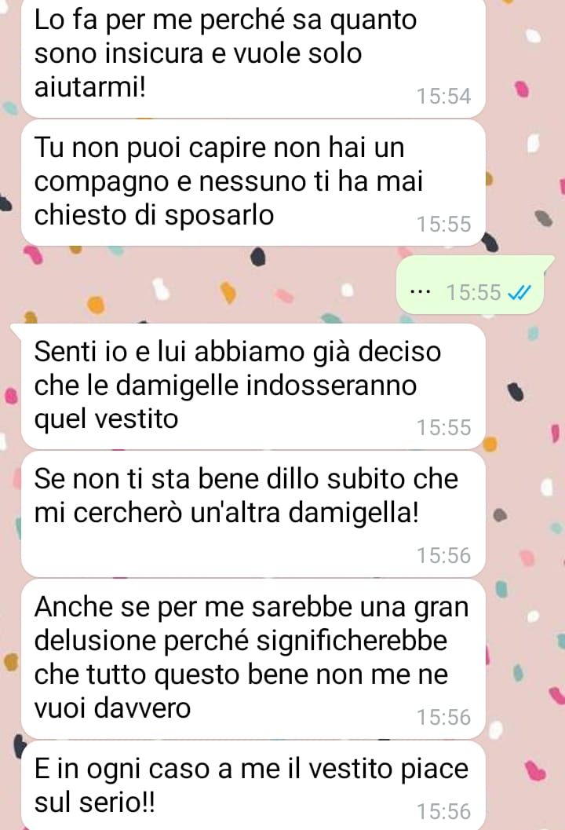Click the 15:55 timestamp beside "quel vestito"
Viewport: 565px width, 830px height.
[443, 428]
